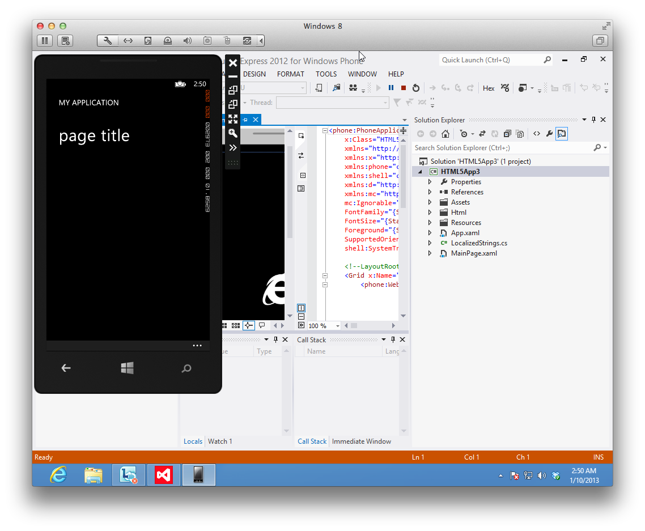The image size is (645, 531).
Task: Toggle snapping to snaplines in designer
Action: 248,326
